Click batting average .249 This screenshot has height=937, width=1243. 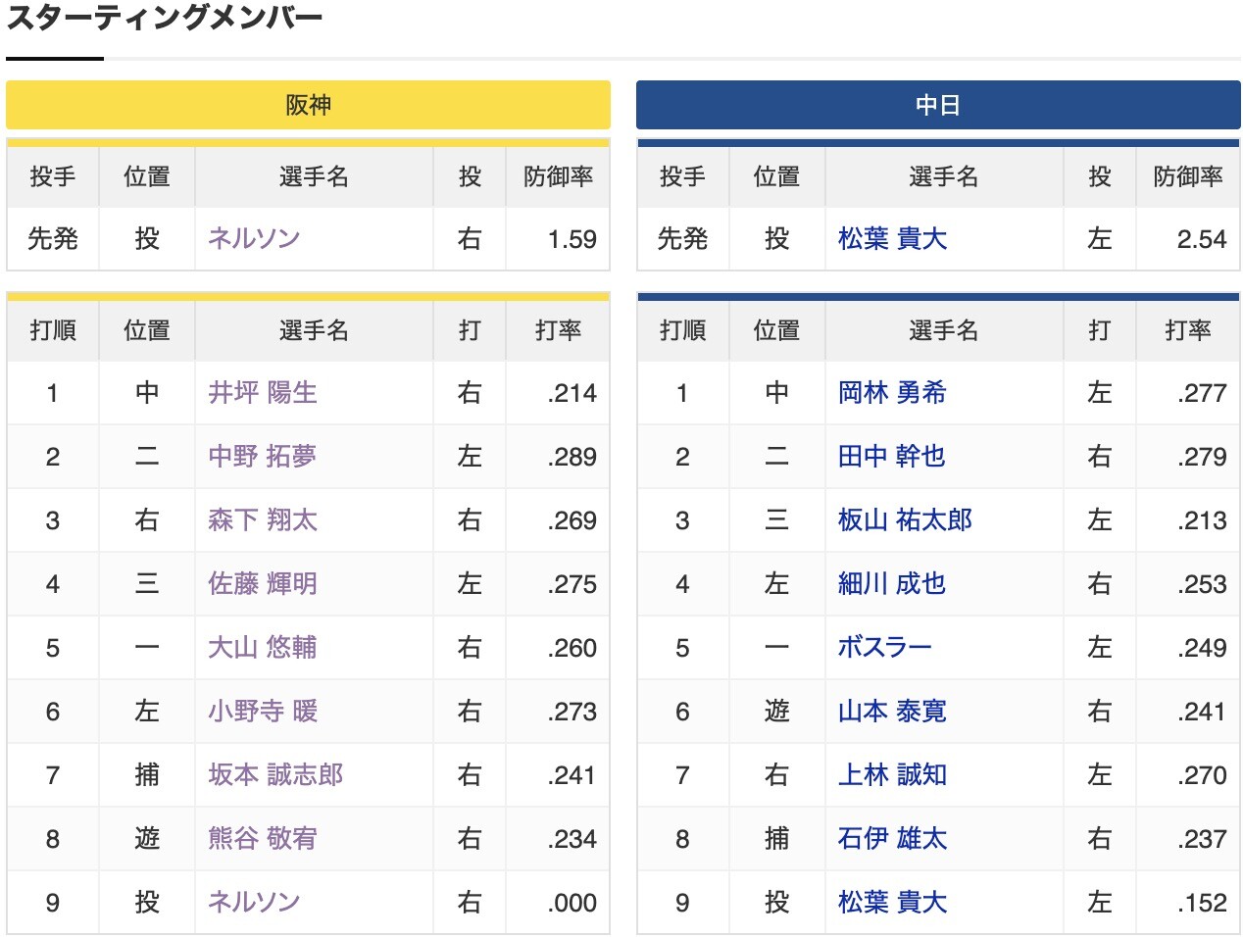pos(1202,647)
